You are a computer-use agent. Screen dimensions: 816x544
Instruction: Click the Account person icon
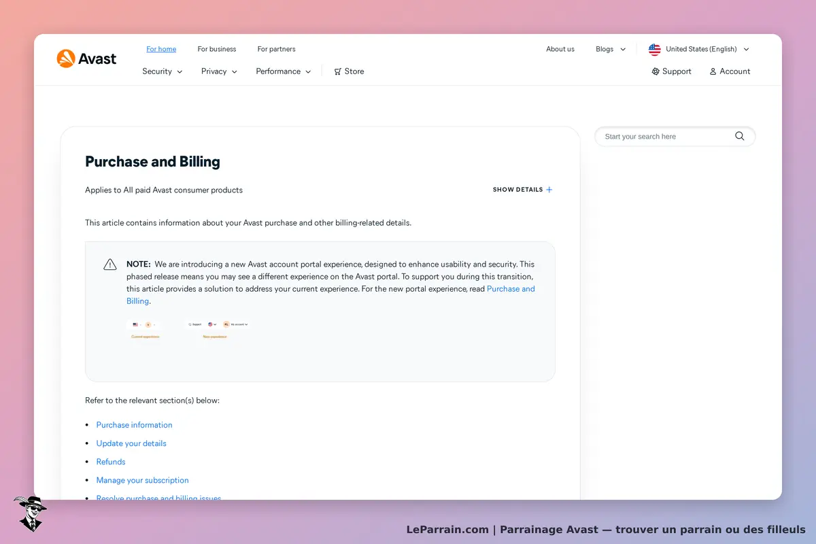pos(713,71)
